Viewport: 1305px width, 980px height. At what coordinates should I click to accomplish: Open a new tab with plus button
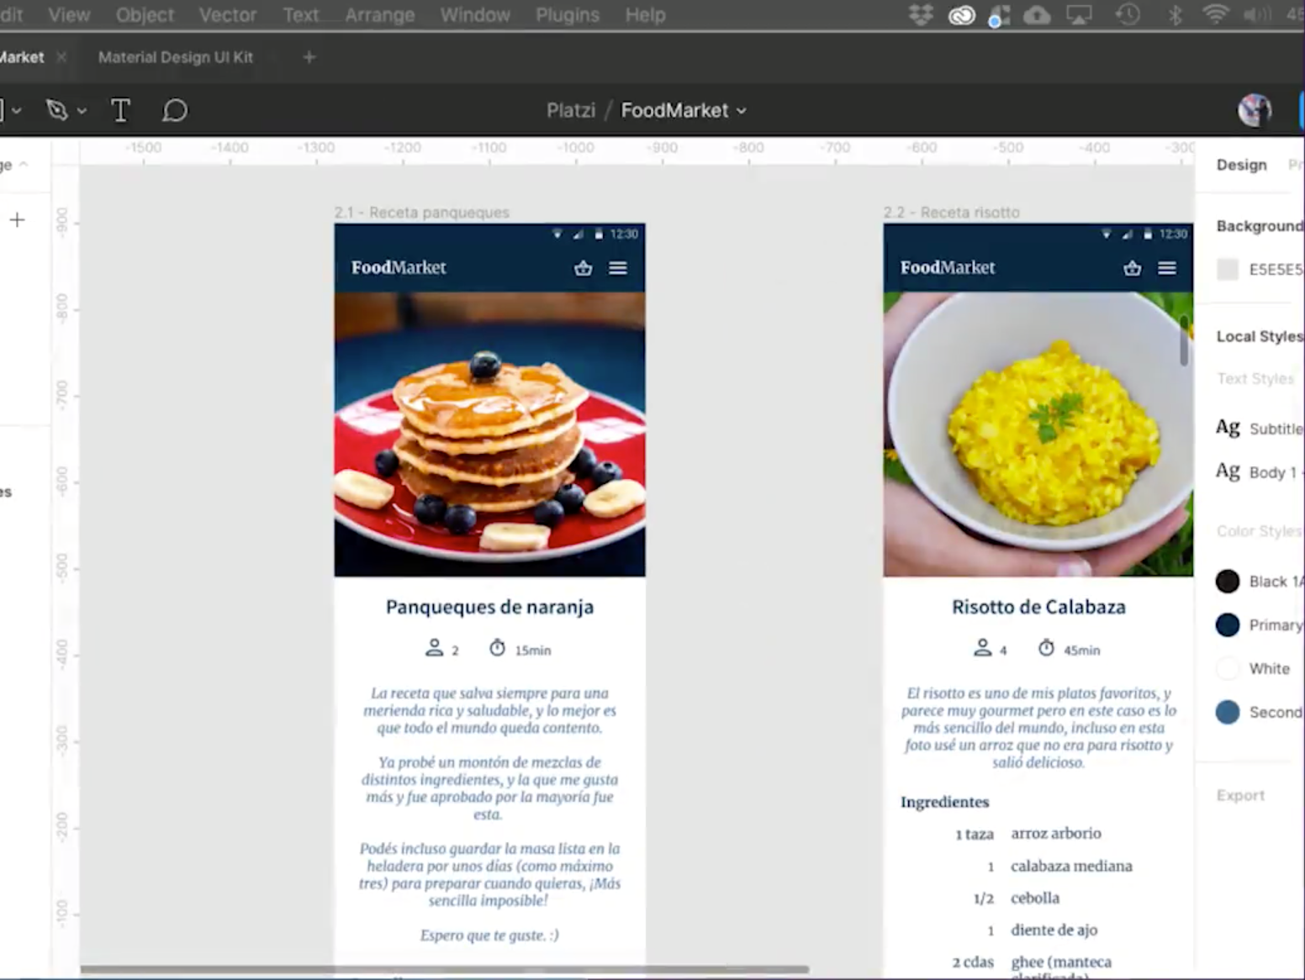pyautogui.click(x=309, y=57)
